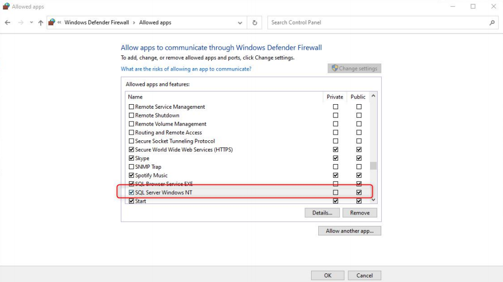This screenshot has height=282, width=503.
Task: Go back with the back arrow
Action: pyautogui.click(x=8, y=22)
